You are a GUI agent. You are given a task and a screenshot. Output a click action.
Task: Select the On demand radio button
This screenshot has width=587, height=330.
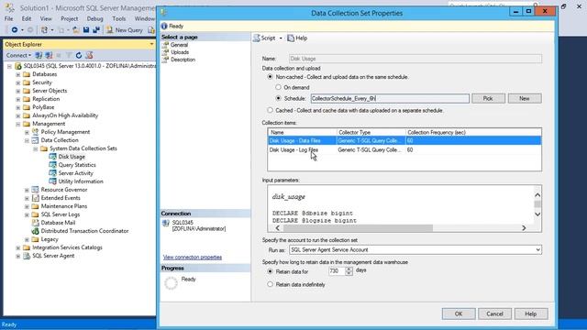(x=278, y=87)
